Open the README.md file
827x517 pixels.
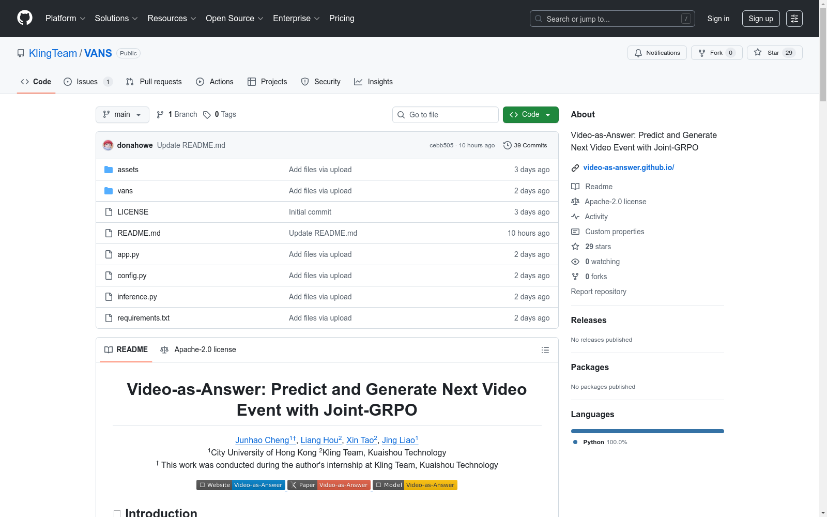139,233
